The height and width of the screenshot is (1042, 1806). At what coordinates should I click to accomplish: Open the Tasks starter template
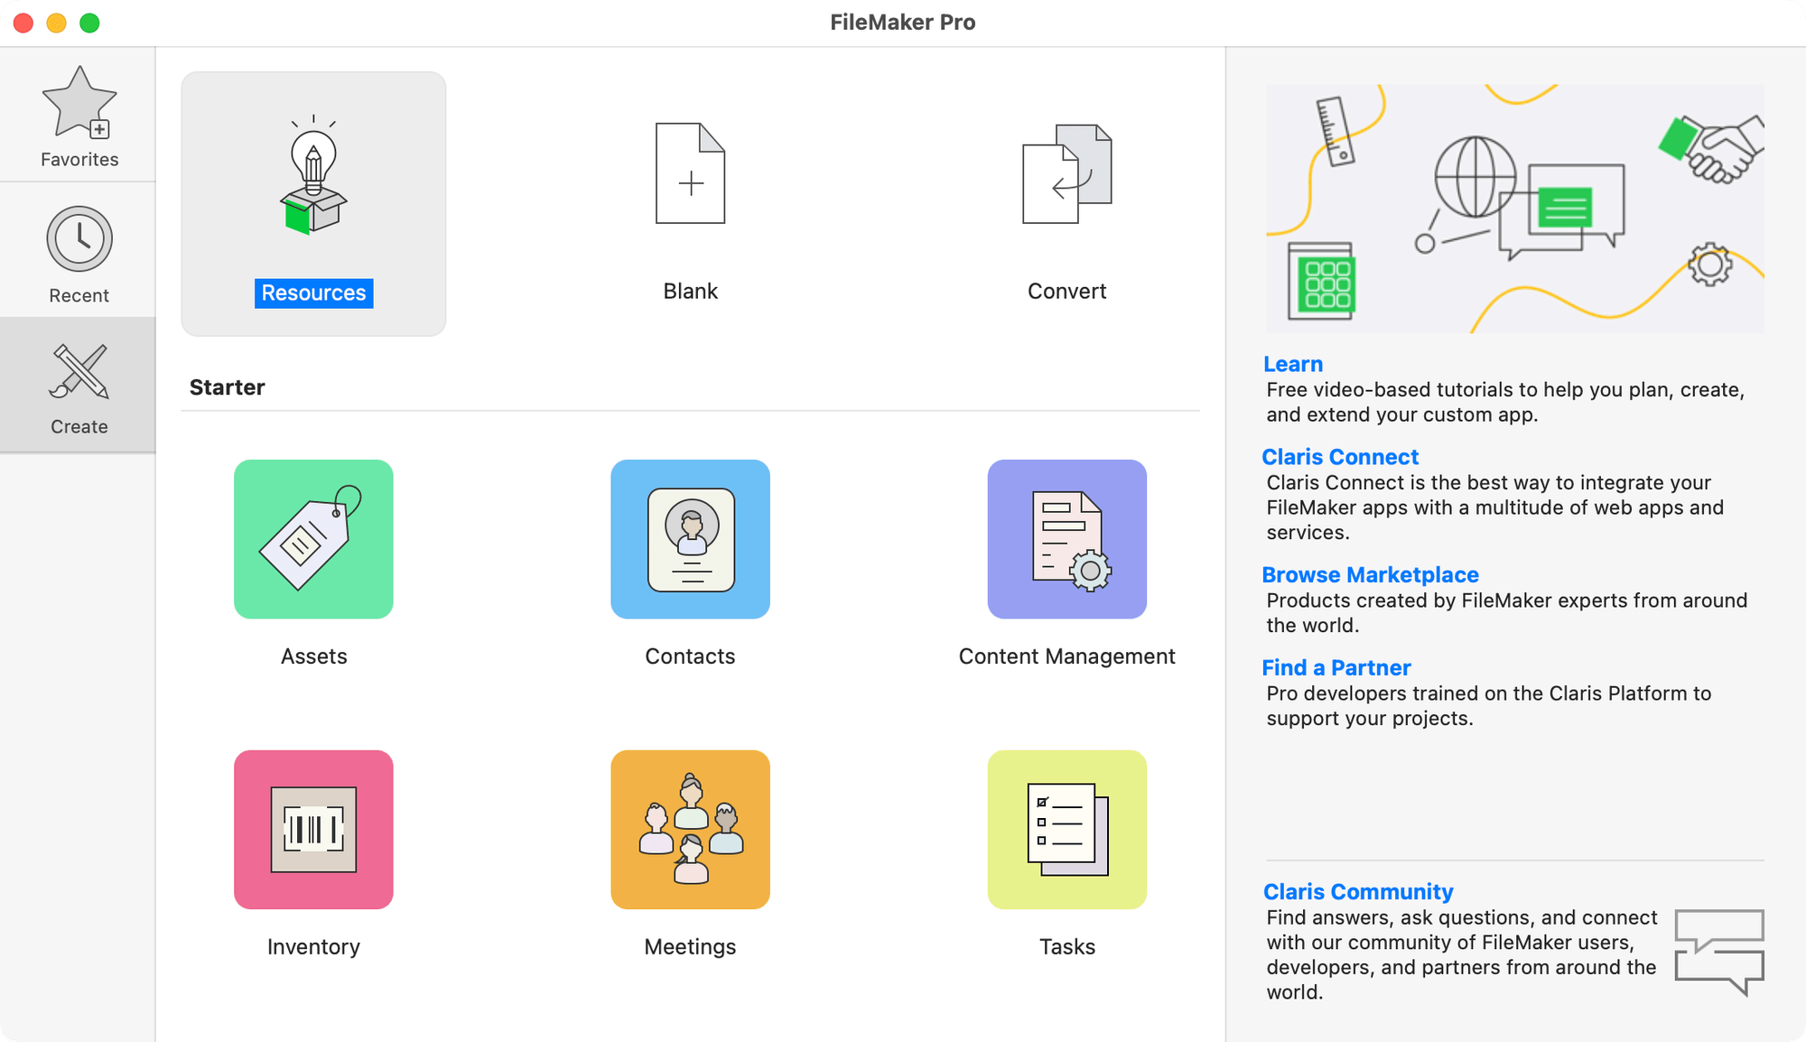point(1066,829)
